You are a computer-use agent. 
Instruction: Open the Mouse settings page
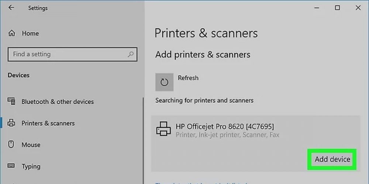(31, 145)
